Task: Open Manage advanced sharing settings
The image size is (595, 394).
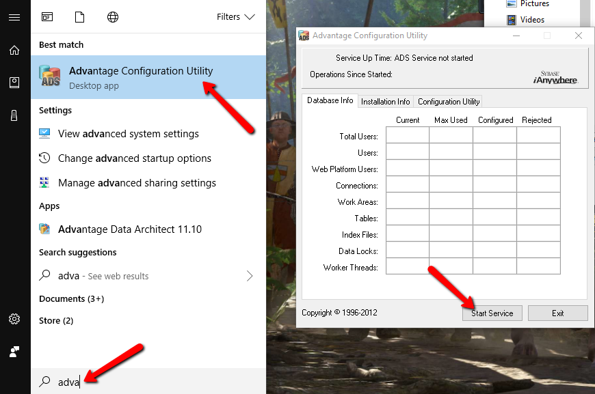Action: tap(148, 183)
